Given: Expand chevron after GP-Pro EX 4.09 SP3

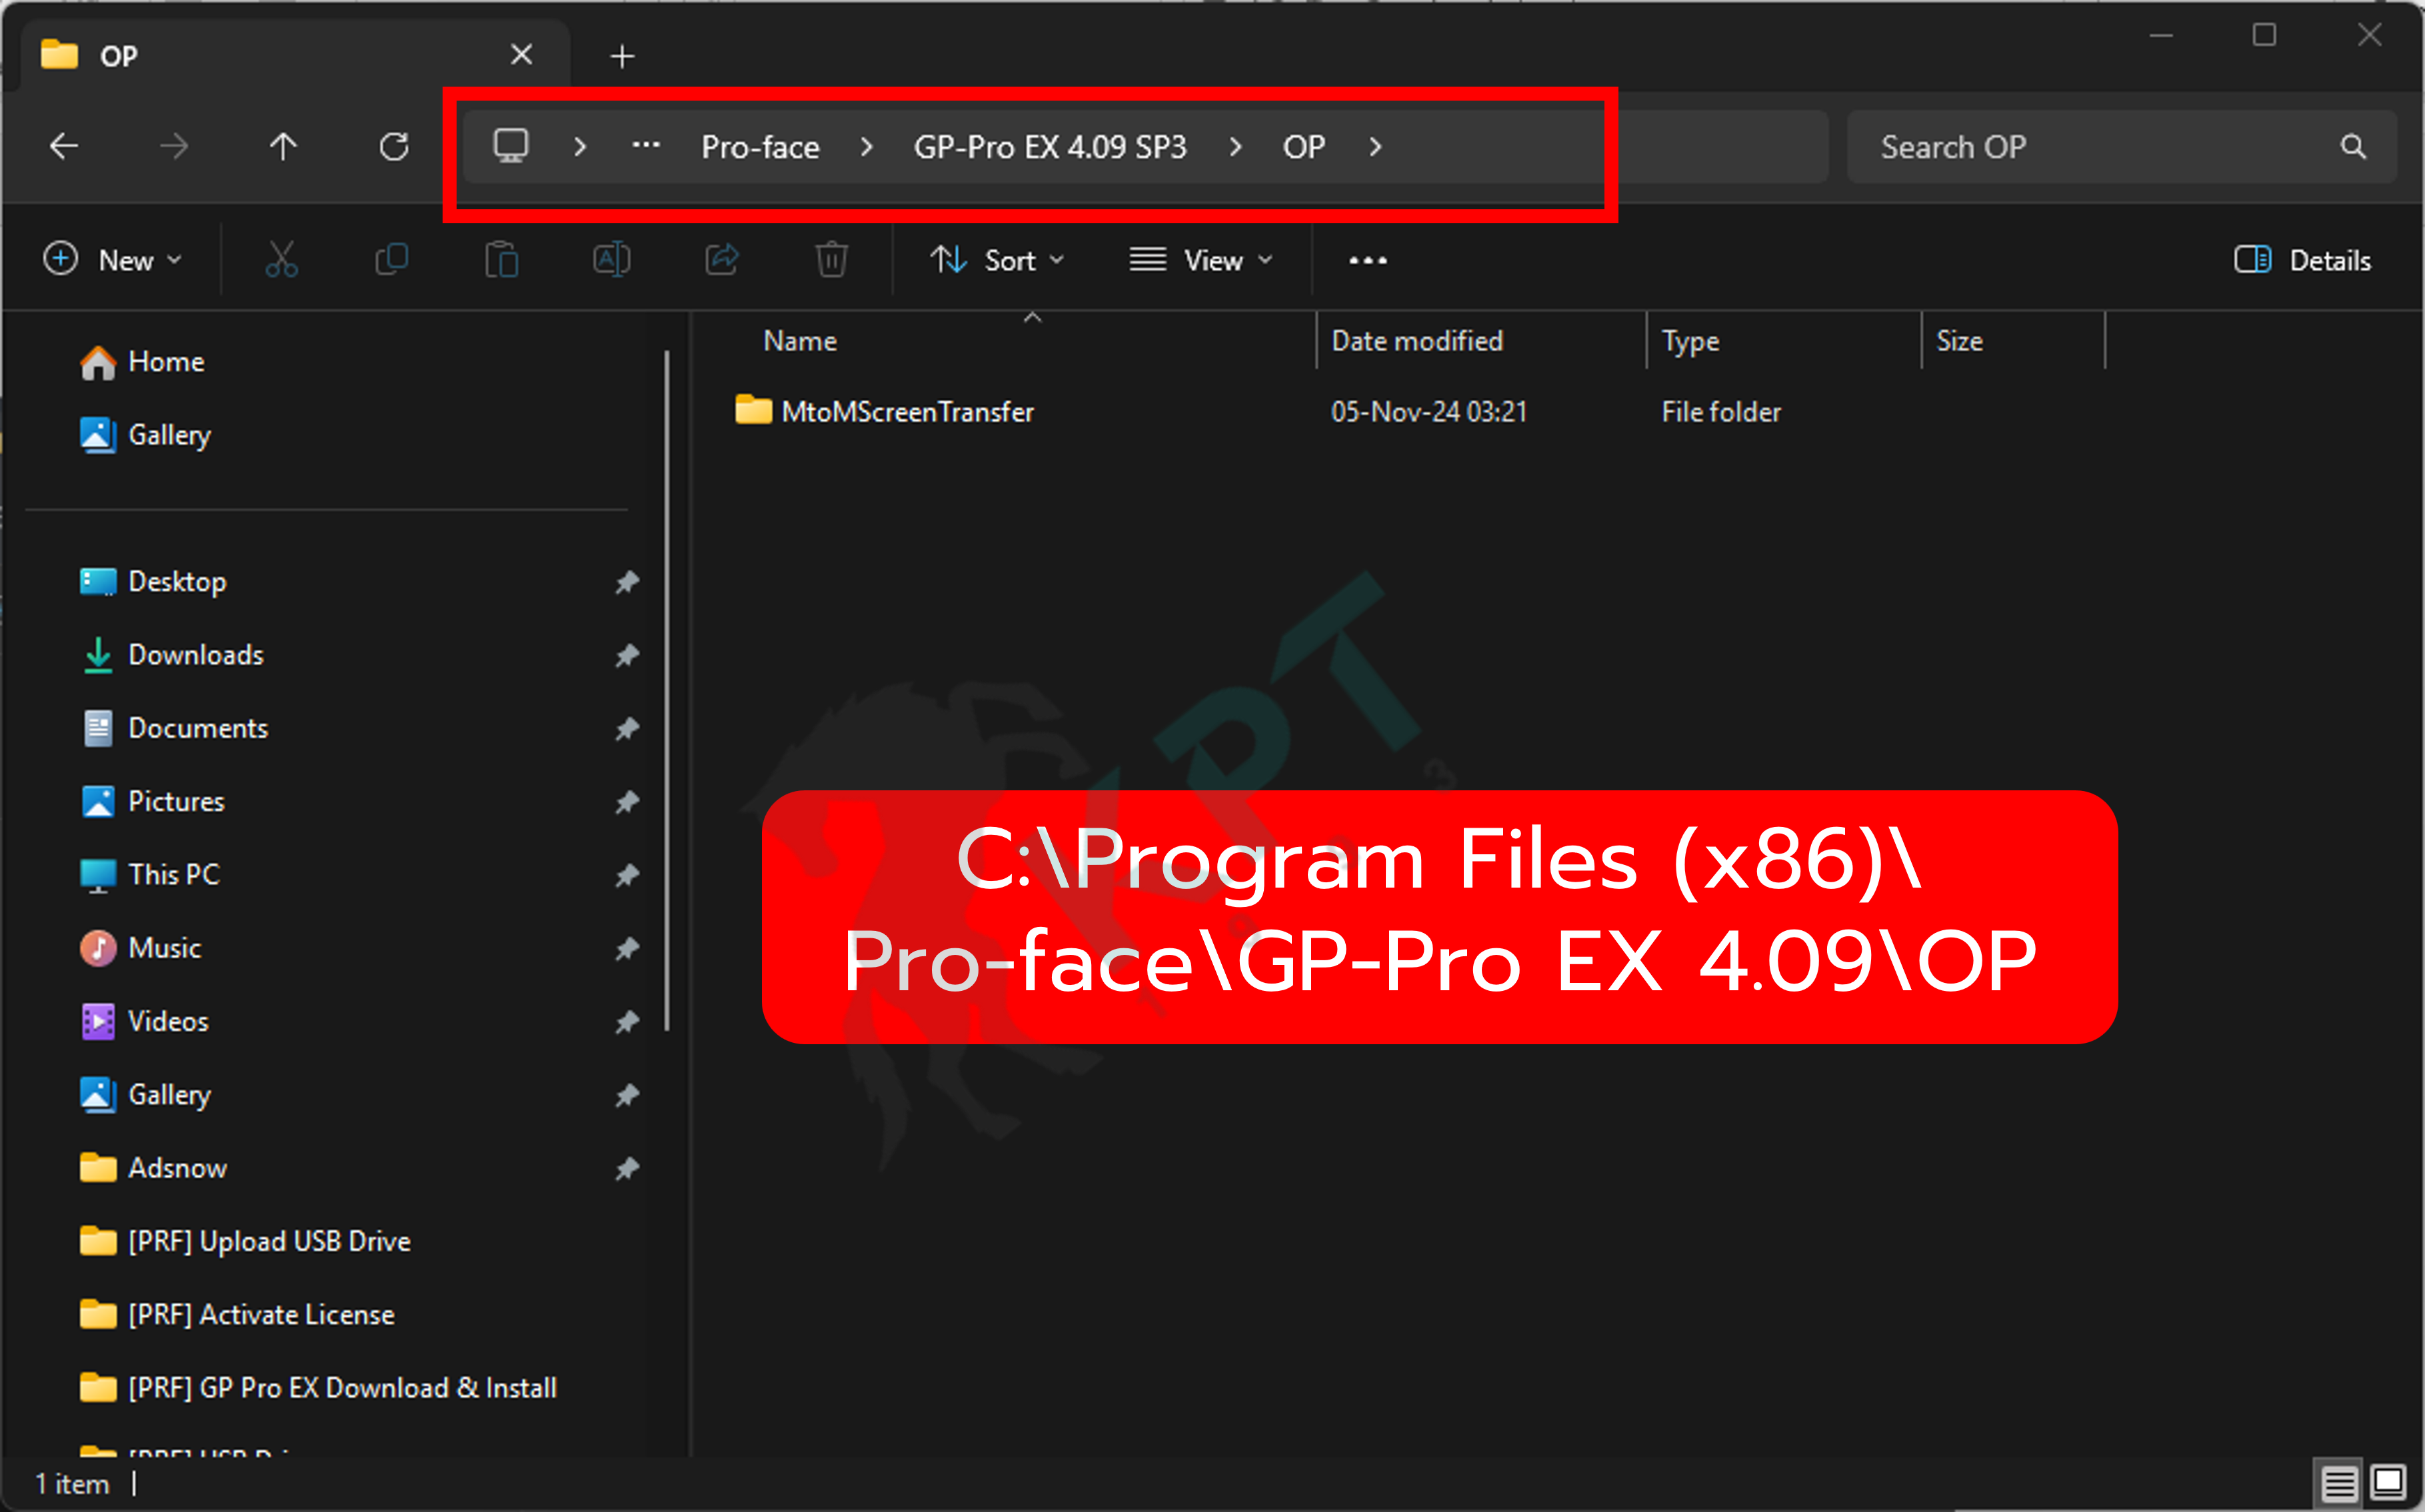Looking at the screenshot, I should tap(1236, 147).
